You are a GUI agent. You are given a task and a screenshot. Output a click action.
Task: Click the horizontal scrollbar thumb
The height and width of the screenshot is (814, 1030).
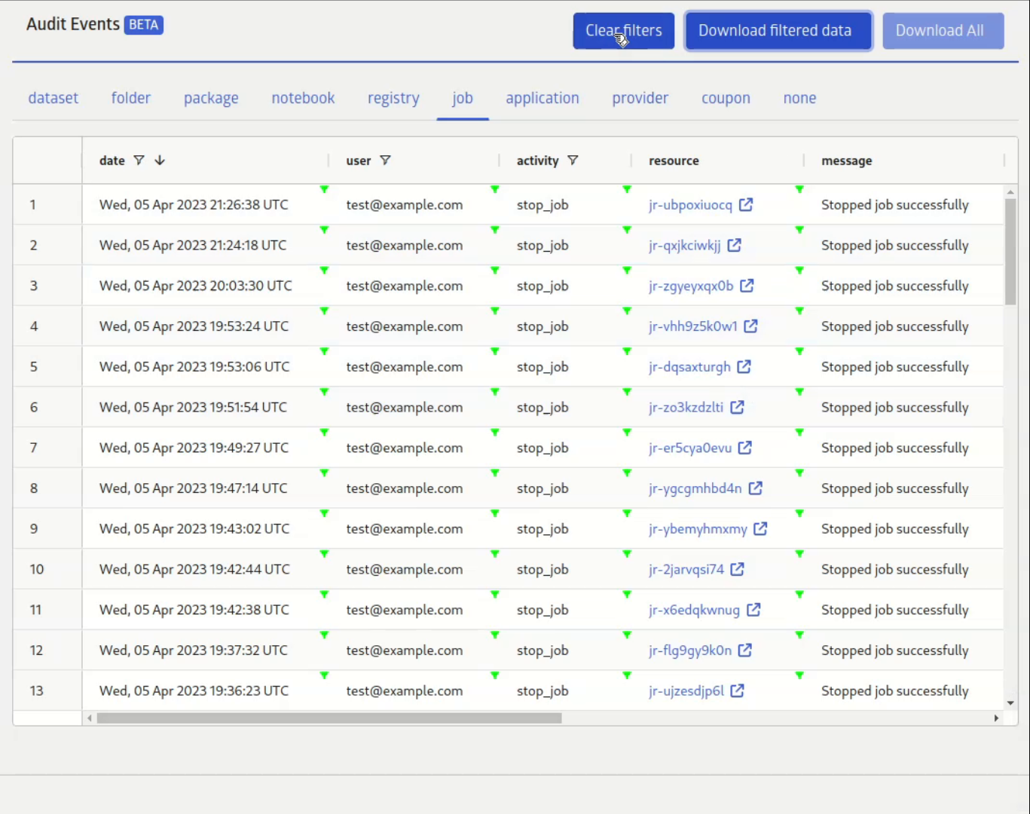(329, 718)
